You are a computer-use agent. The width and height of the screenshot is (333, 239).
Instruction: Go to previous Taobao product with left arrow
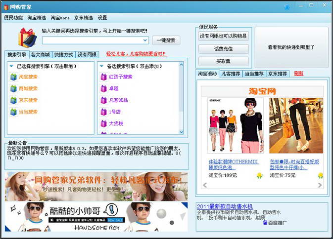pos(205,185)
